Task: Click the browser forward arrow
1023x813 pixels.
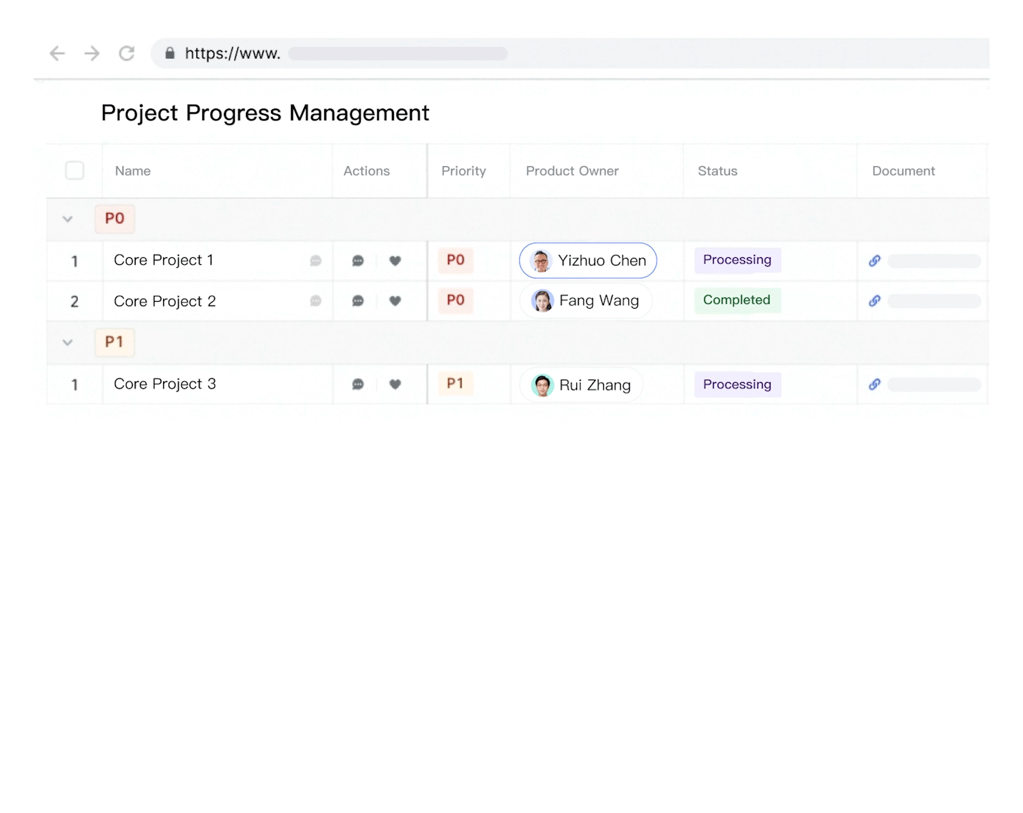Action: coord(92,54)
